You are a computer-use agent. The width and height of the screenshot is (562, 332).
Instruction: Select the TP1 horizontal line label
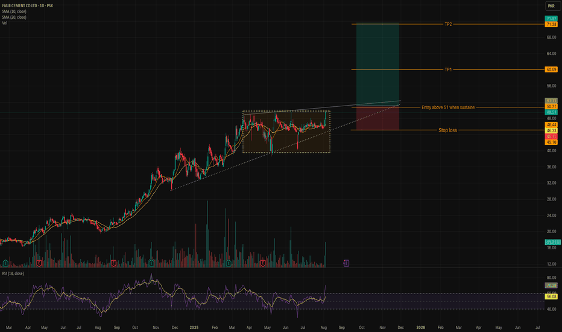click(x=448, y=69)
